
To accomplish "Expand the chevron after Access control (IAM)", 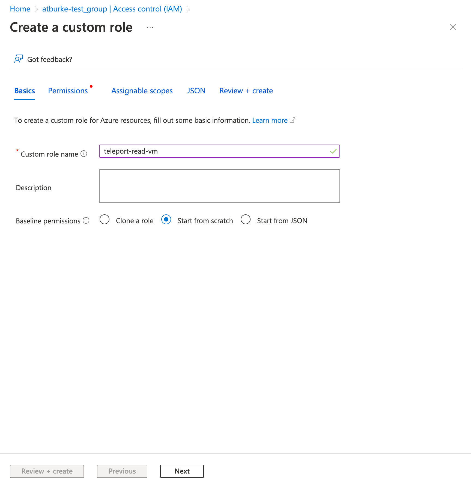I will coord(188,9).
